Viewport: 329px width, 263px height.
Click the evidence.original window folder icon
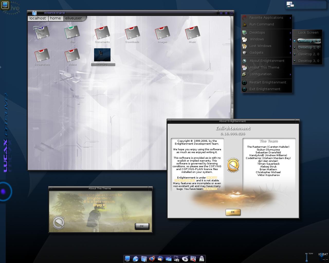coord(34,13)
